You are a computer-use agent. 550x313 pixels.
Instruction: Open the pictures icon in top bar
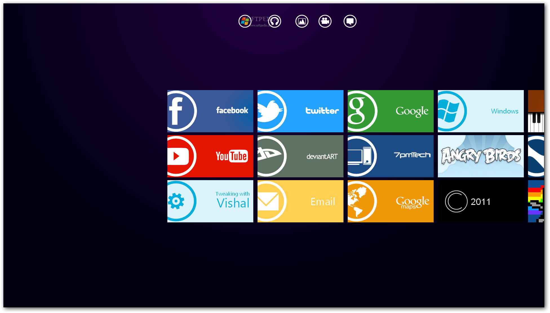click(302, 21)
